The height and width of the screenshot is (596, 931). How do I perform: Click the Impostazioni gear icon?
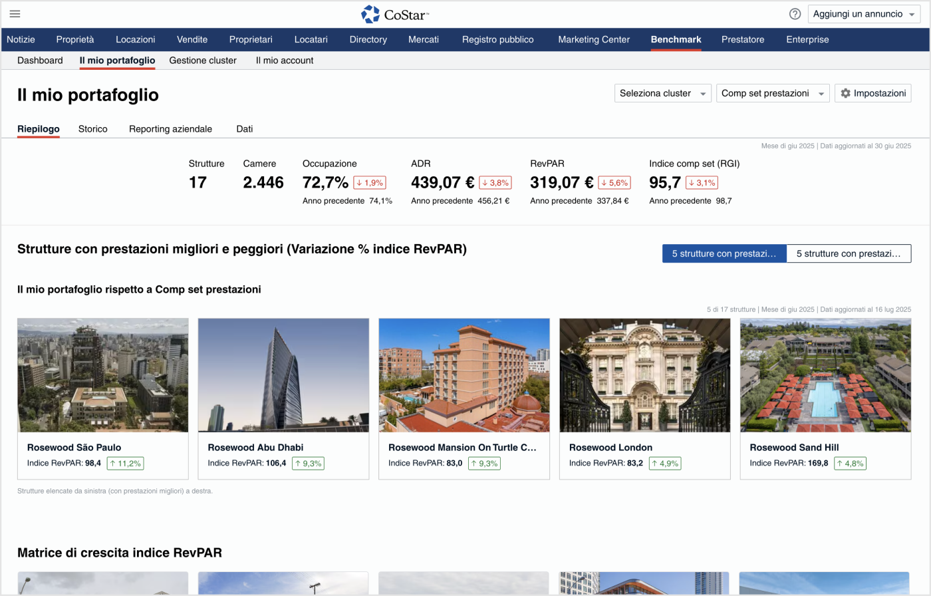(846, 93)
